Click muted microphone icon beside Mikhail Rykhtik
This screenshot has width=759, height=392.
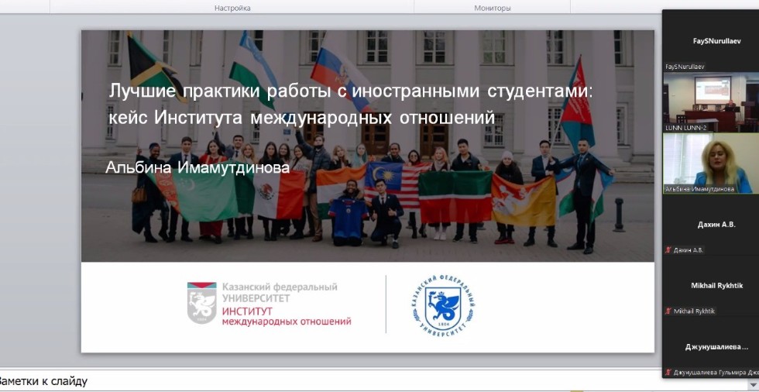point(668,311)
